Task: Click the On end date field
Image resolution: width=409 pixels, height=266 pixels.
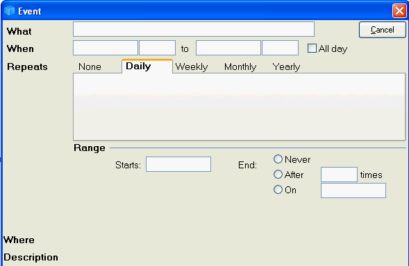Action: click(353, 190)
